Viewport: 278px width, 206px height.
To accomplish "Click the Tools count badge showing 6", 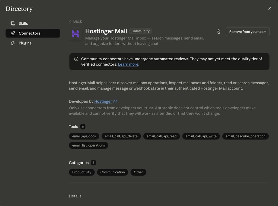I will click(x=83, y=126).
